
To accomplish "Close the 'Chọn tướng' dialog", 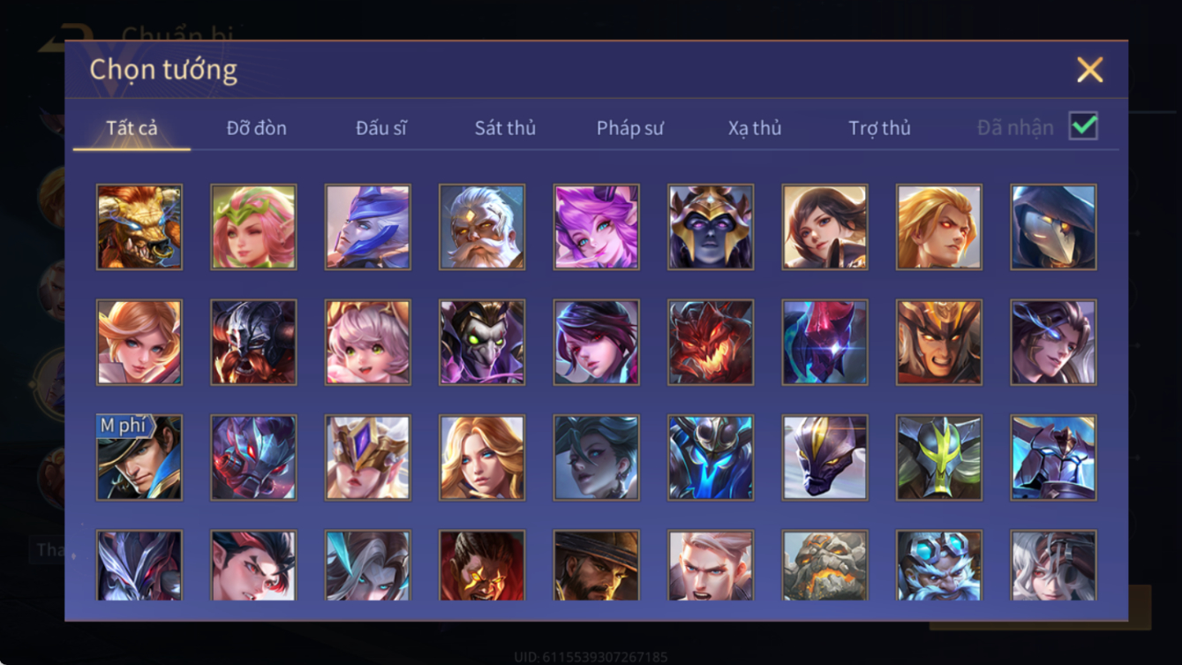I will tap(1089, 70).
